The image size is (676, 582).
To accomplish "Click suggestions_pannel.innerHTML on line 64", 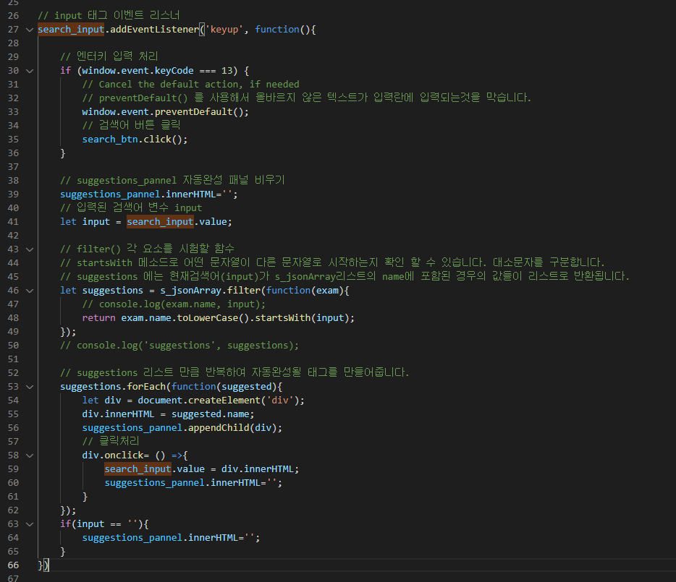I will [161, 538].
